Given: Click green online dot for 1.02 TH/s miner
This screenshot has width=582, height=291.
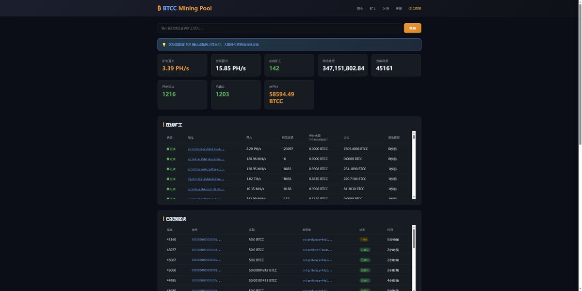Looking at the screenshot, I should pyautogui.click(x=168, y=179).
